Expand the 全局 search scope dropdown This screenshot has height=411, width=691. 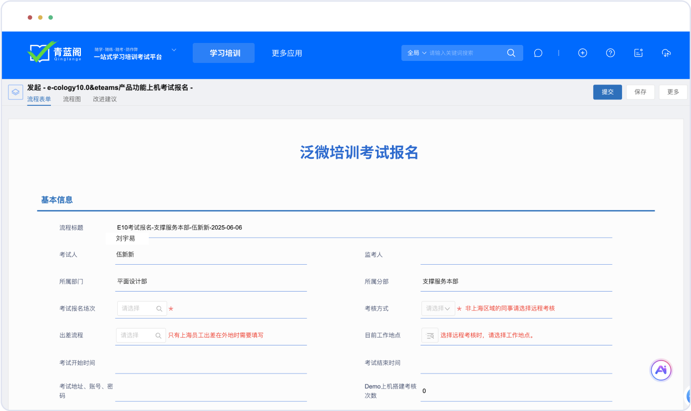417,53
